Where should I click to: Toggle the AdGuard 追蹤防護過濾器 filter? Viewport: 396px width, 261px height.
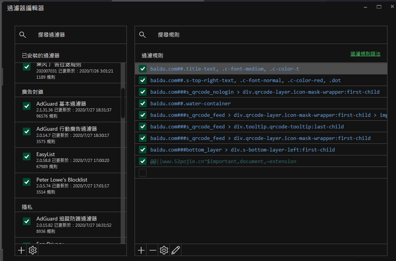click(26, 221)
